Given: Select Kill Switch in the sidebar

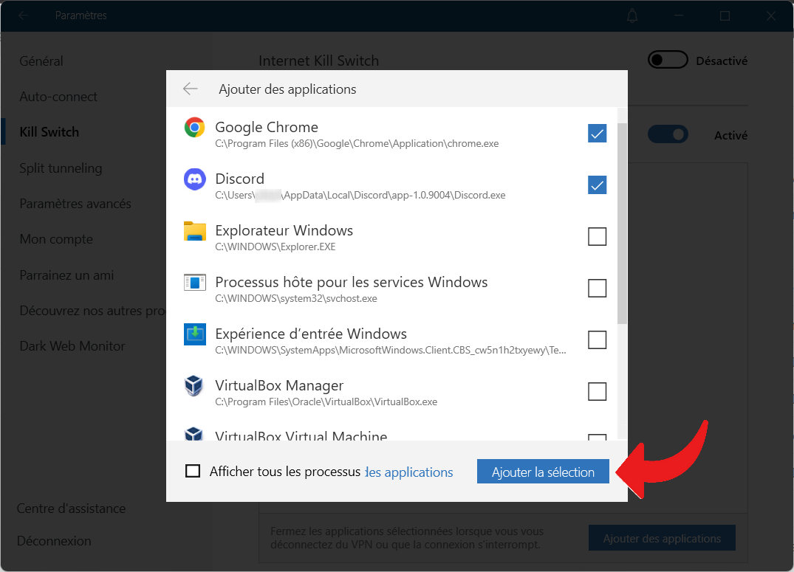Looking at the screenshot, I should tap(49, 132).
